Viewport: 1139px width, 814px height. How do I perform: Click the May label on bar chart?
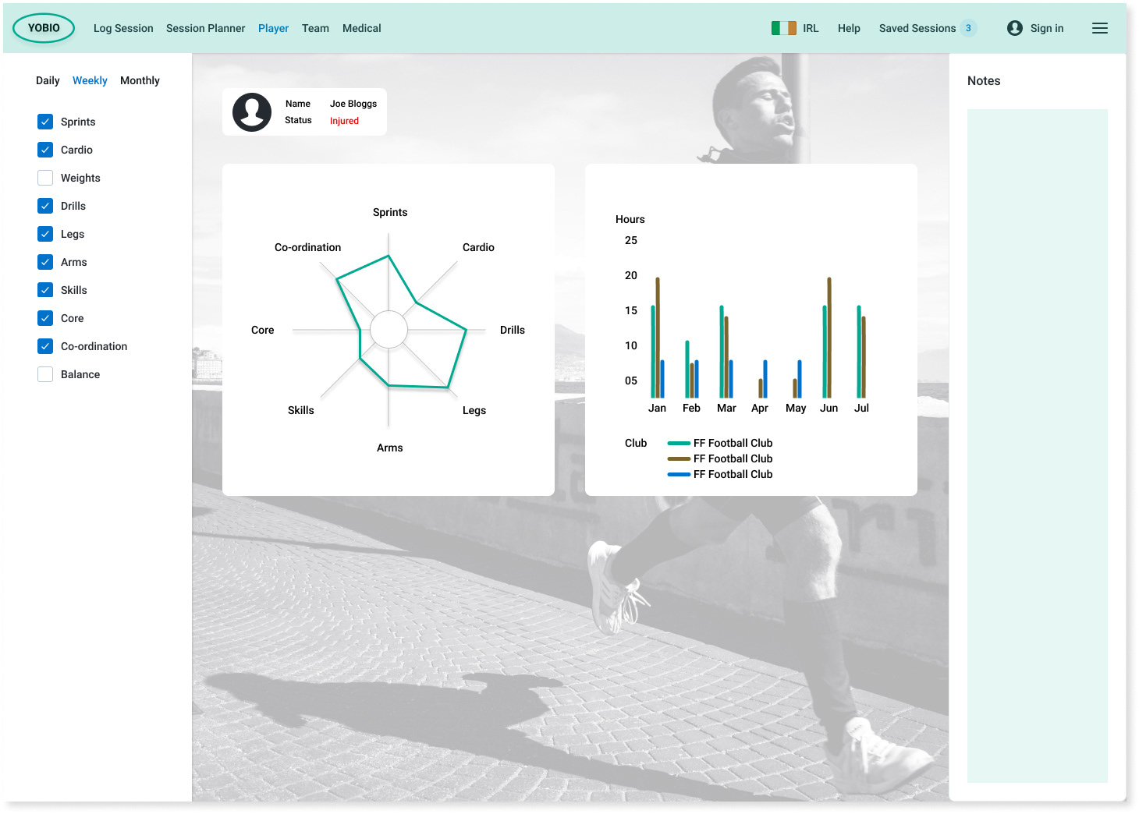(796, 408)
